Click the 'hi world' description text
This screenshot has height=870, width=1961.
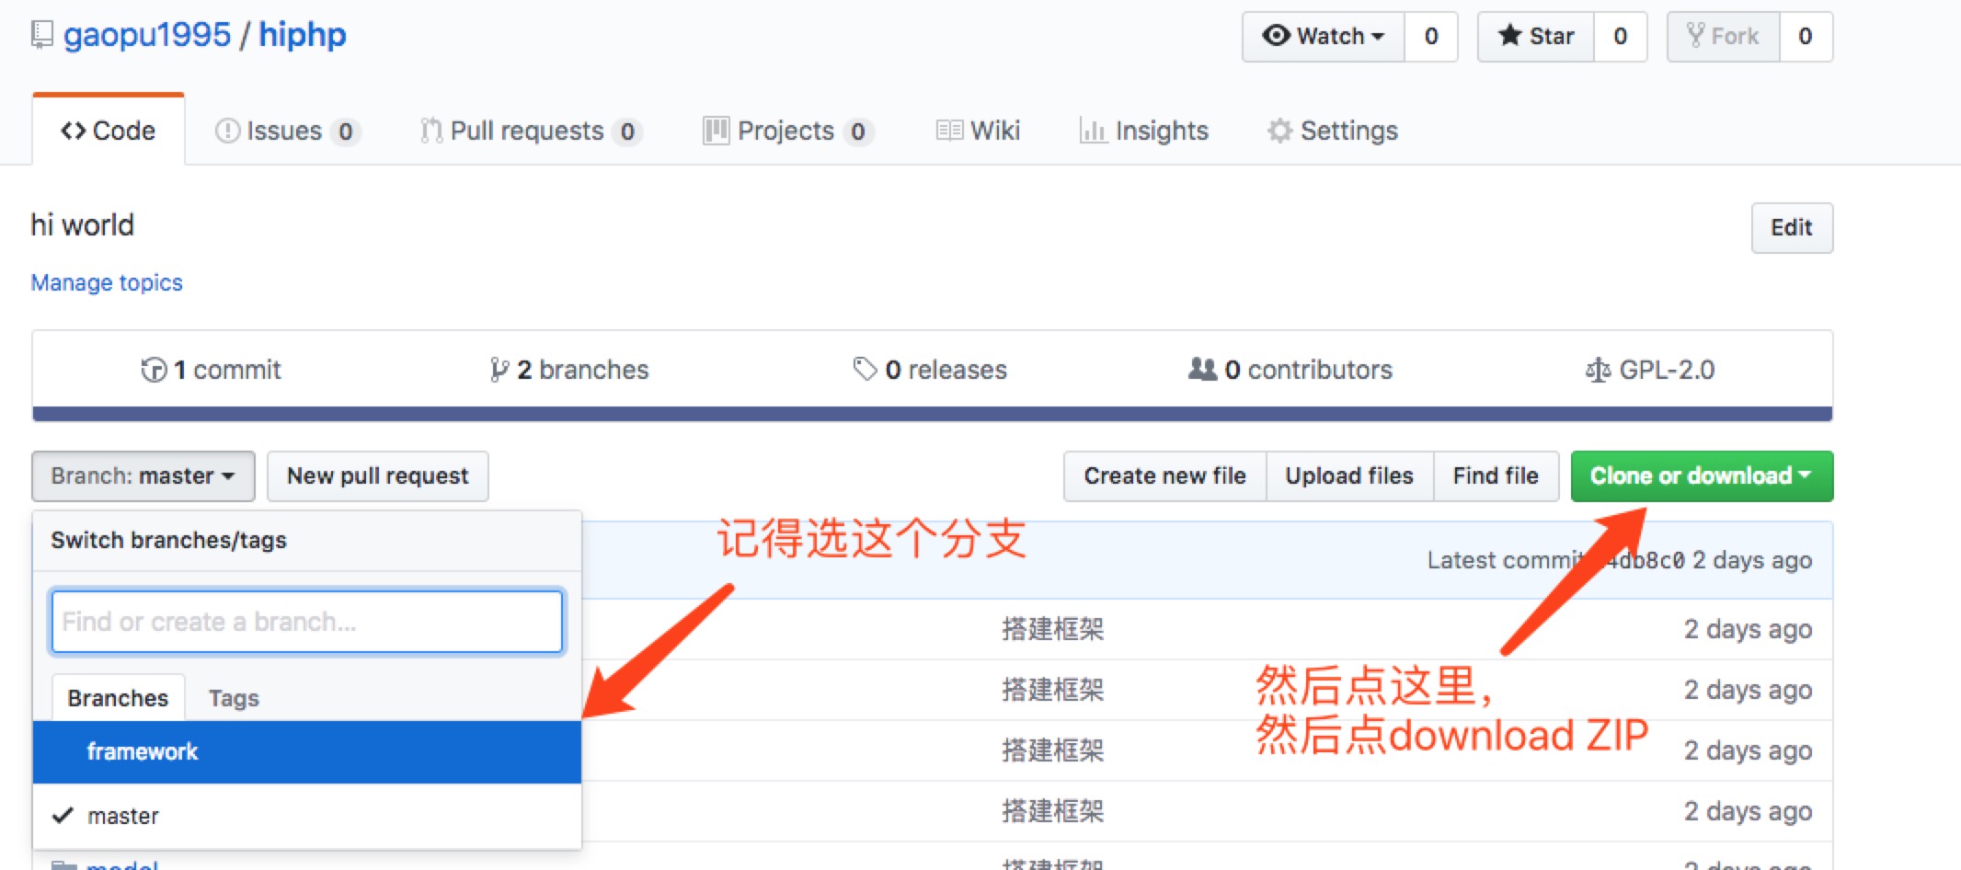pyautogui.click(x=83, y=225)
